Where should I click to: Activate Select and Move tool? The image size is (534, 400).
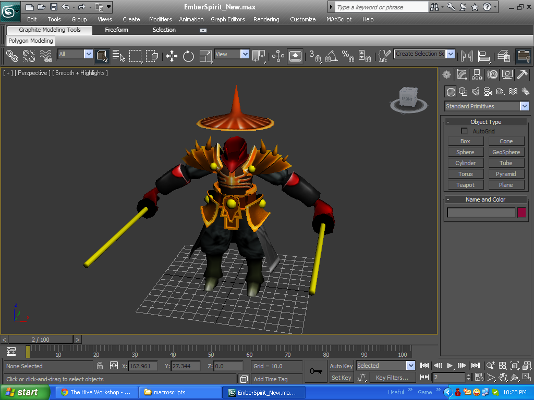click(x=172, y=56)
